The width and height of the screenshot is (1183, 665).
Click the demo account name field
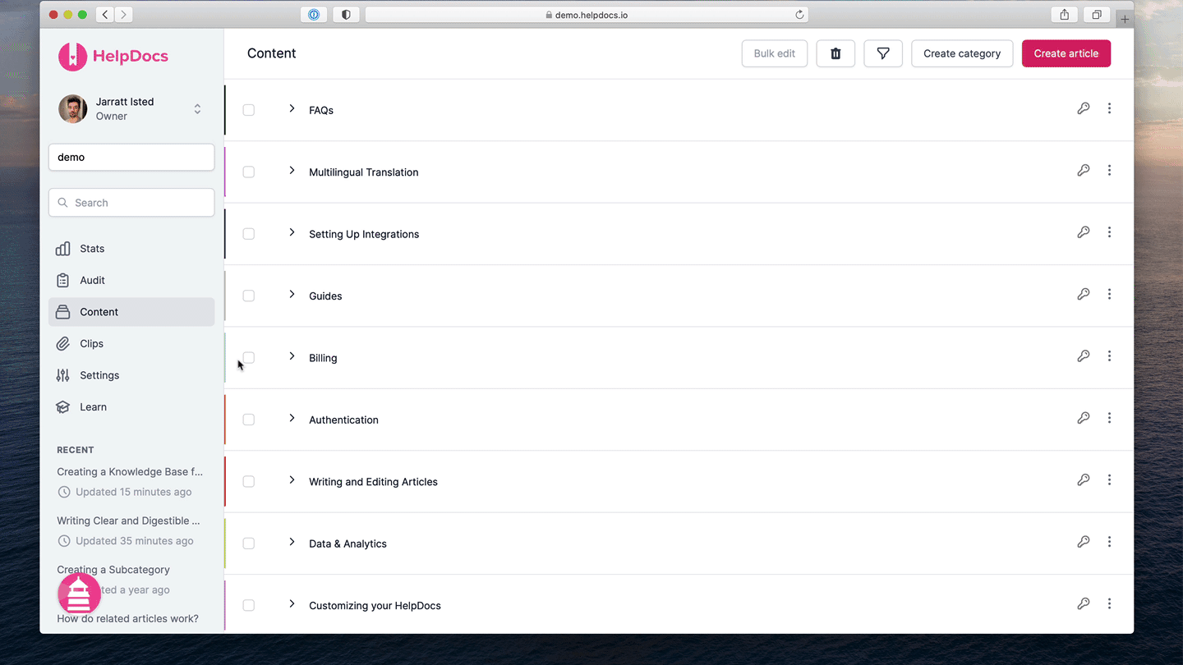click(x=131, y=157)
